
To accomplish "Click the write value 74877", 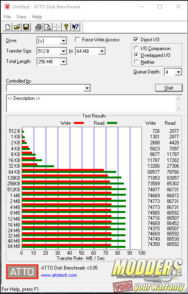I will point(154,190).
